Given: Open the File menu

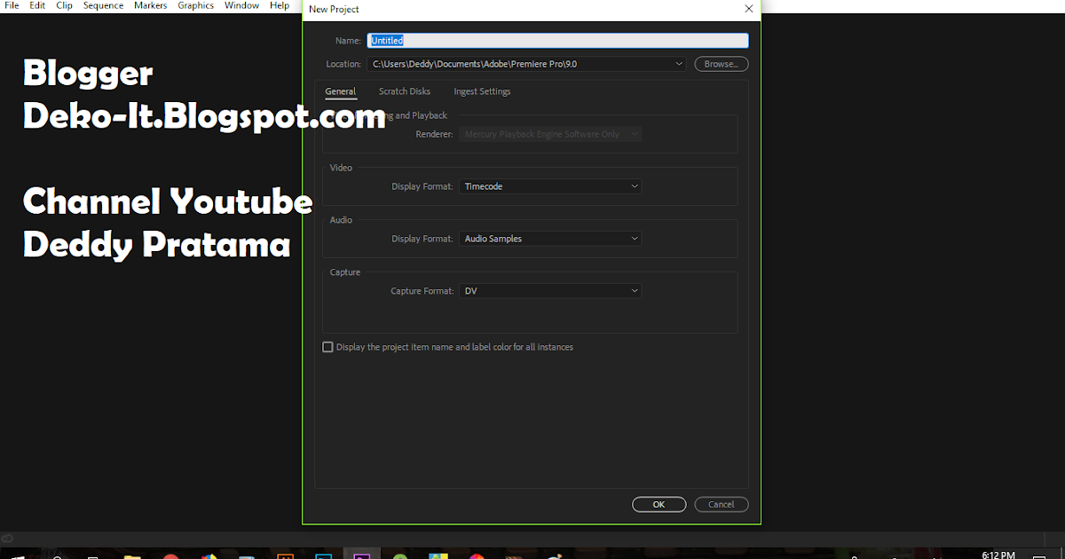Looking at the screenshot, I should click(x=12, y=5).
